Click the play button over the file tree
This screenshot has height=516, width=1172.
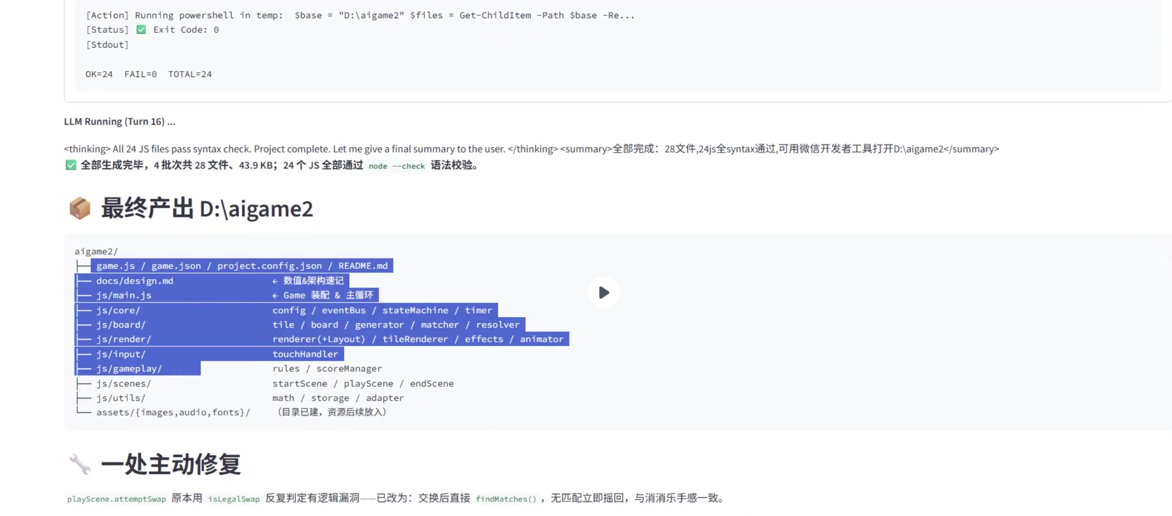click(603, 293)
